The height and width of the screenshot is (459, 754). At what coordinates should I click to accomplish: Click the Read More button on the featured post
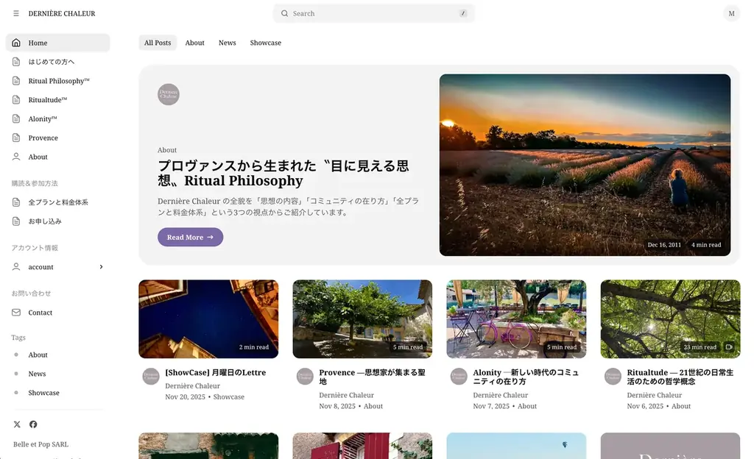coord(190,237)
